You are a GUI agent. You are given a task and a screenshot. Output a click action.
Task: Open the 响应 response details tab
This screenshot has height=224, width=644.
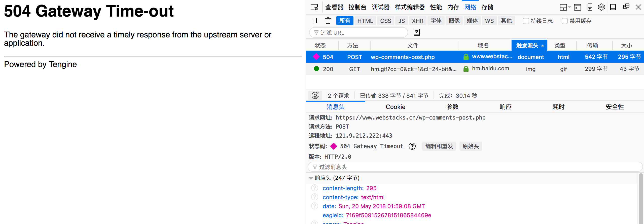[x=506, y=107]
